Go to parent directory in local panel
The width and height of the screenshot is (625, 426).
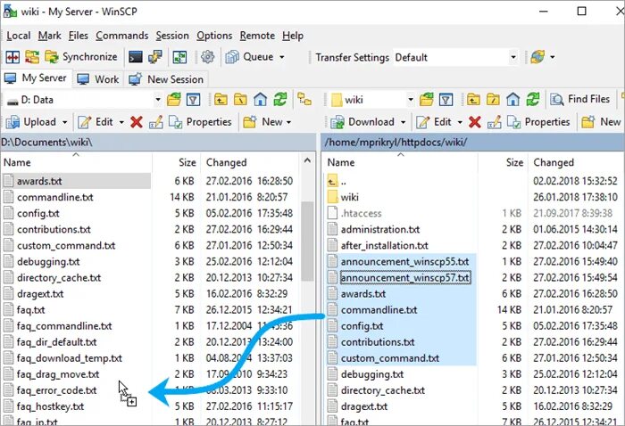[221, 100]
